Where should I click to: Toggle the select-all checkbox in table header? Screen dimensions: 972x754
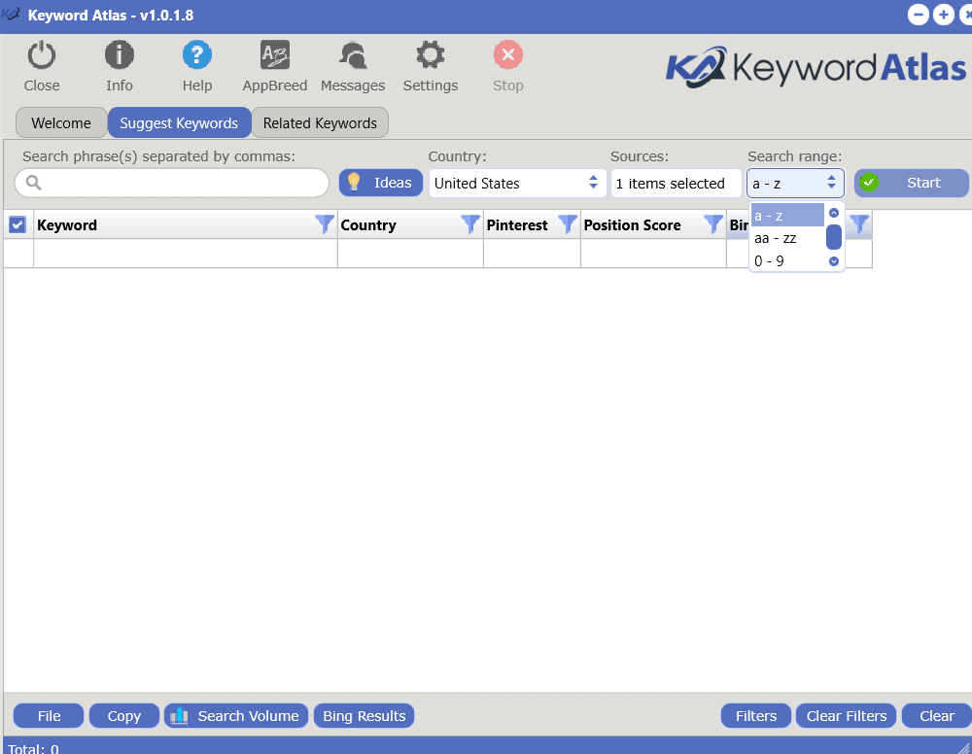(17, 224)
